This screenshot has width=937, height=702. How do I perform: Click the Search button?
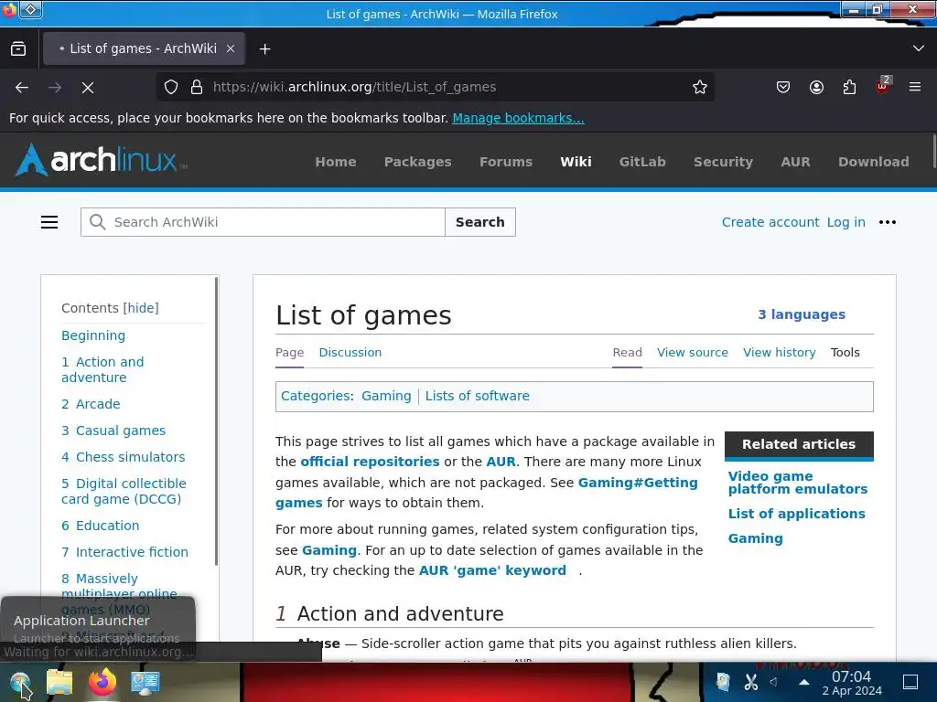click(479, 222)
